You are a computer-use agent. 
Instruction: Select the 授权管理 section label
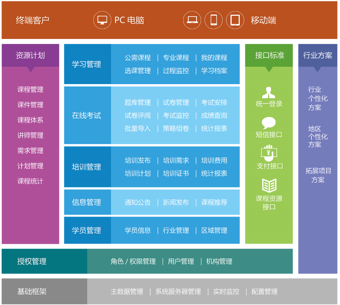(x=44, y=261)
